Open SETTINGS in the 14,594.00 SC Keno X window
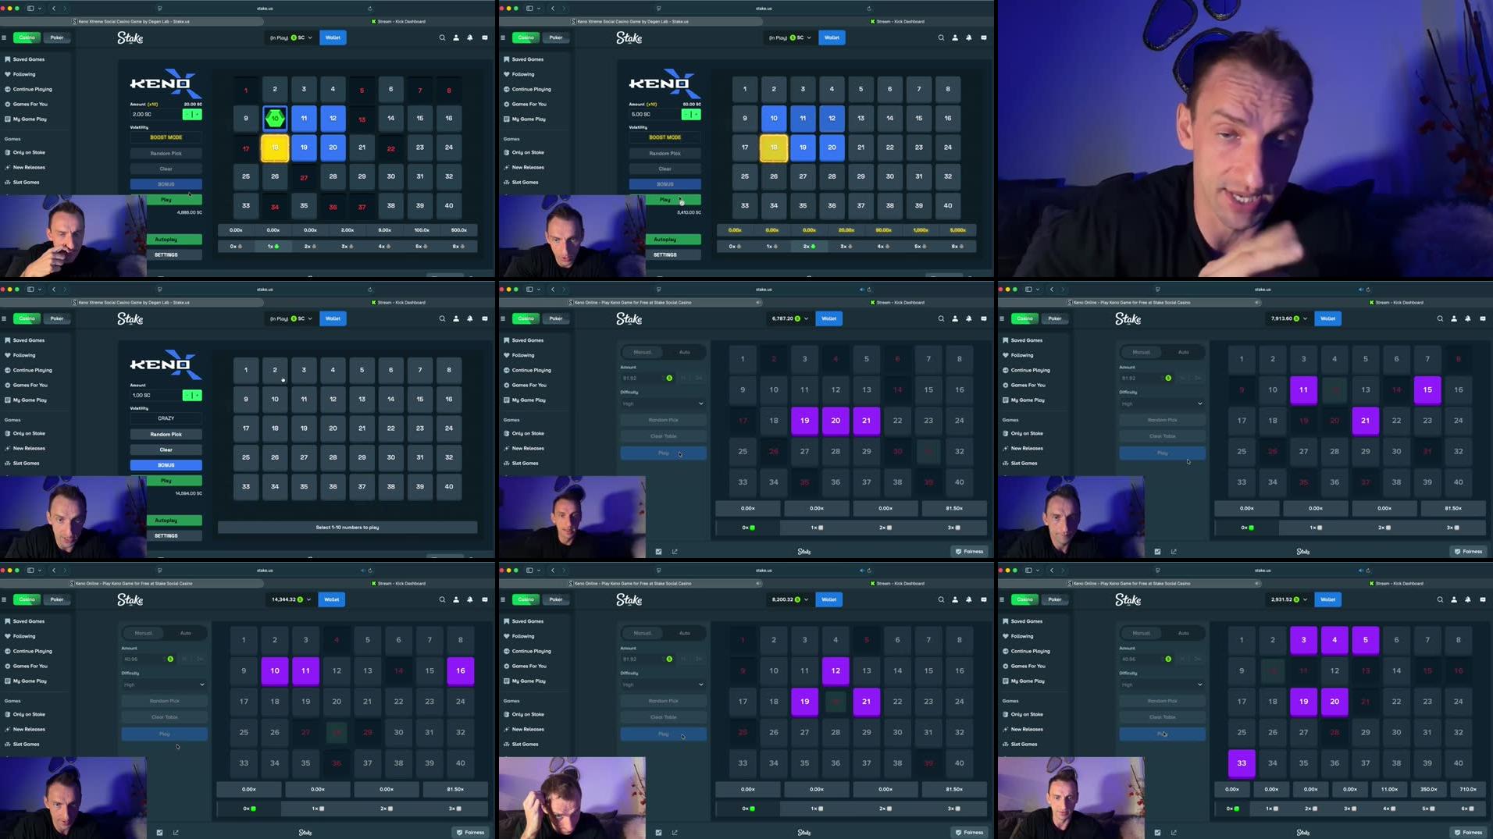 pyautogui.click(x=166, y=535)
